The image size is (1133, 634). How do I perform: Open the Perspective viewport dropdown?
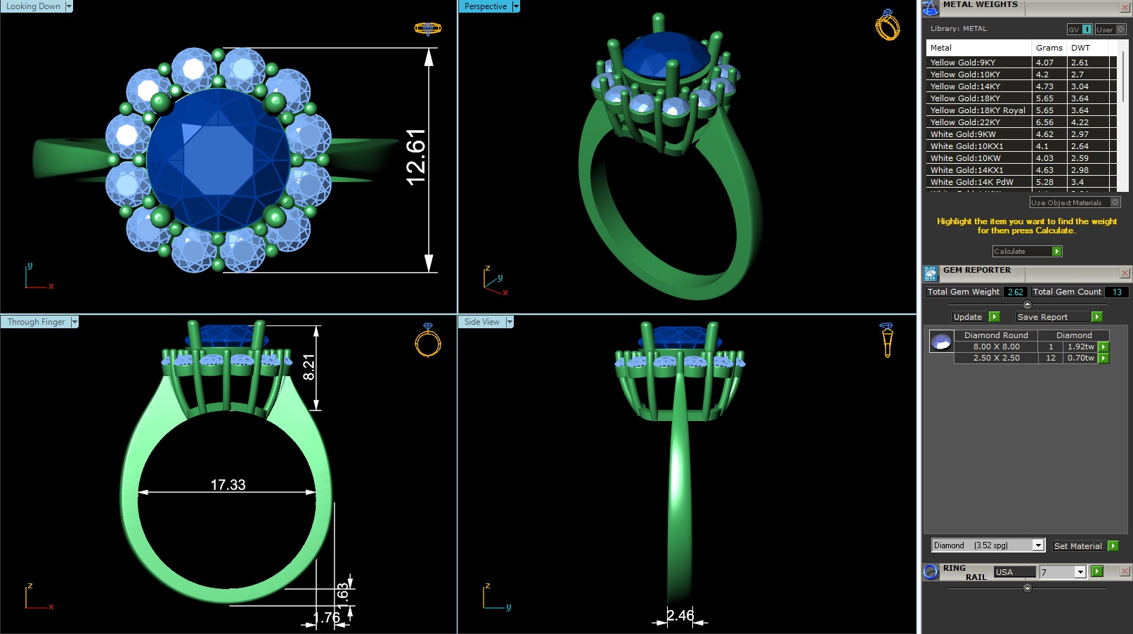pyautogui.click(x=516, y=6)
